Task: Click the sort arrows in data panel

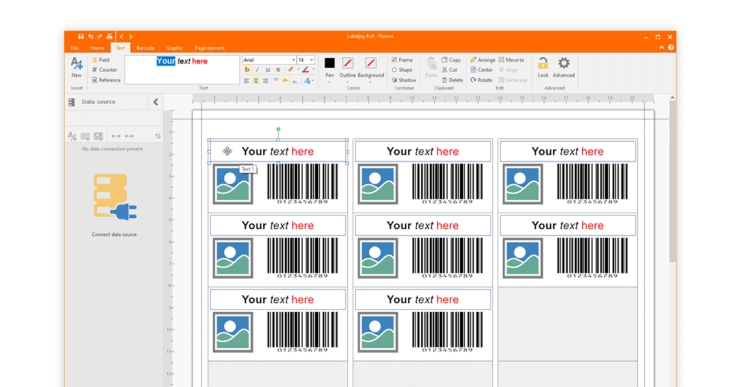Action: (158, 136)
